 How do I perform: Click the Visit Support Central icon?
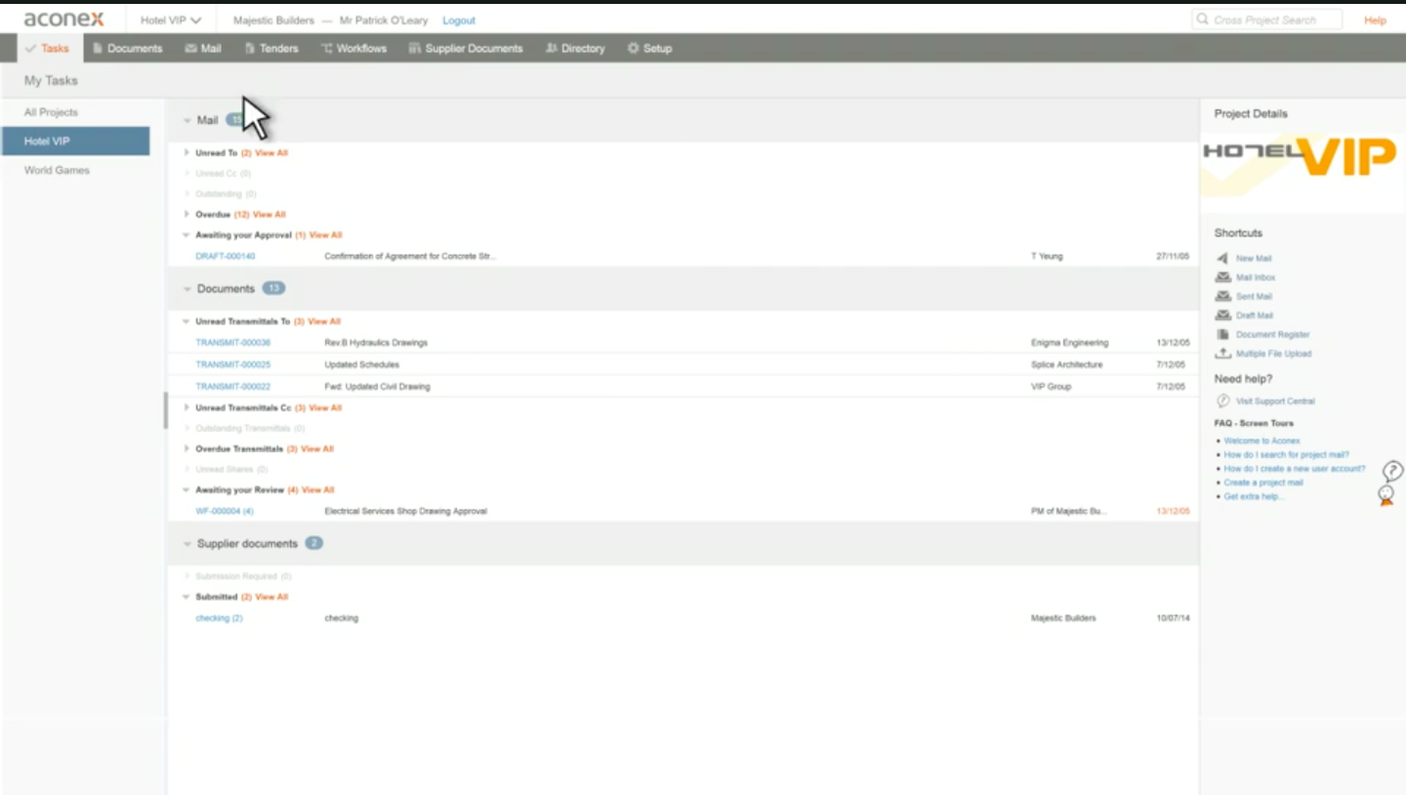1222,401
